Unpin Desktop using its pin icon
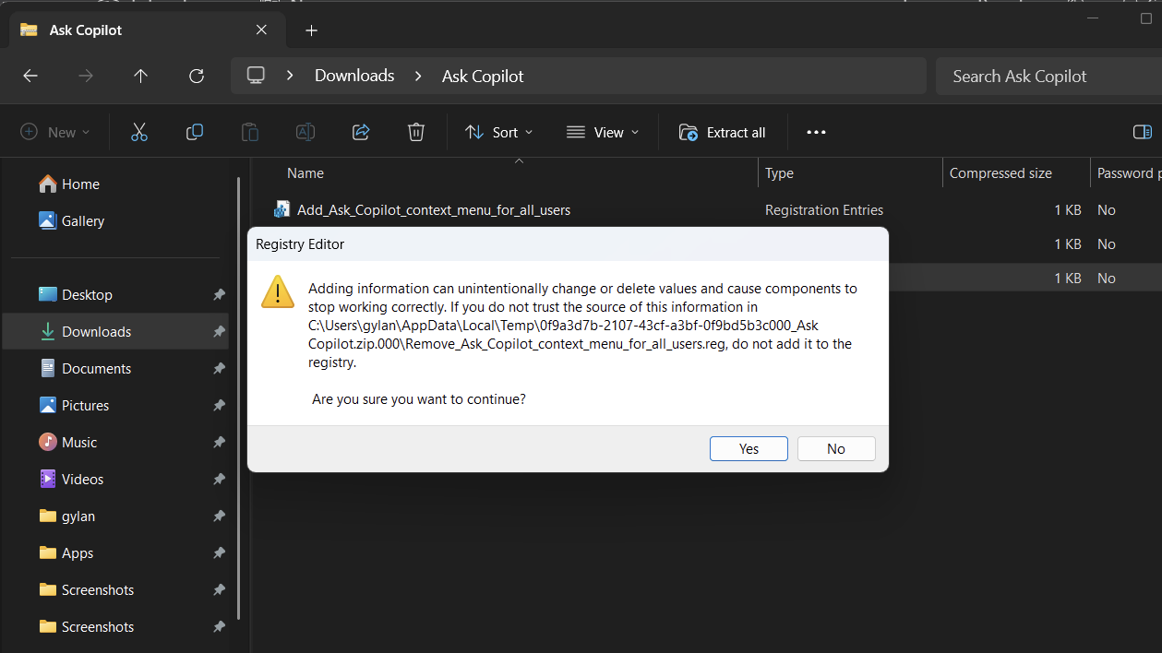Image resolution: width=1162 pixels, height=653 pixels. click(x=219, y=295)
